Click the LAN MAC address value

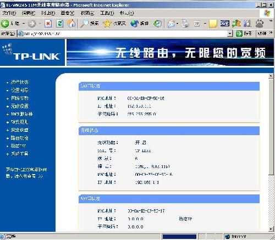(146, 98)
